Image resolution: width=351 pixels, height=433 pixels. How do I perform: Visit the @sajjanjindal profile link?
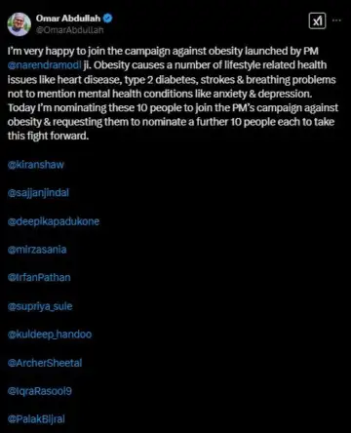(x=38, y=193)
